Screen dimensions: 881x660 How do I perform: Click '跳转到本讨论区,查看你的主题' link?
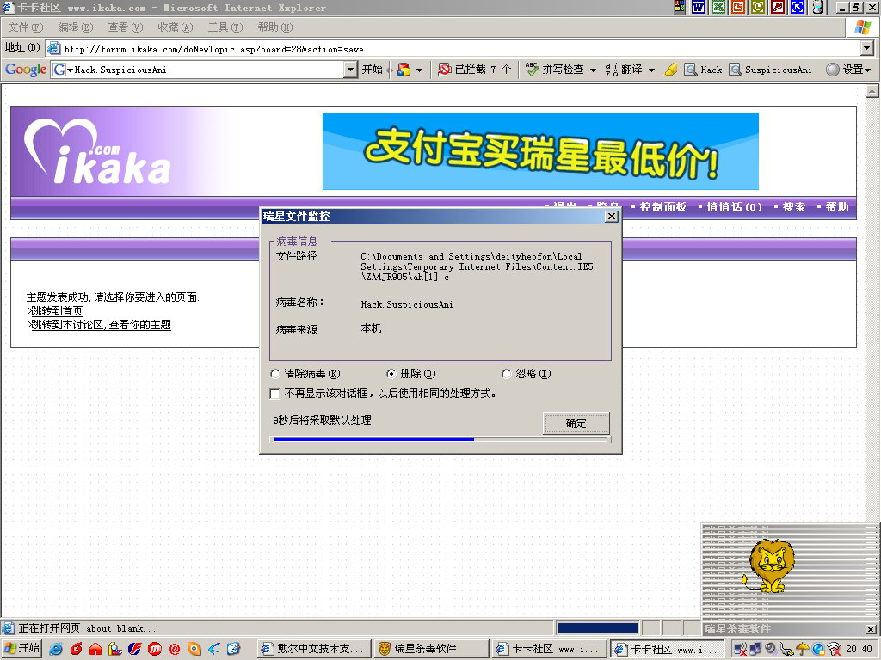pyautogui.click(x=102, y=324)
